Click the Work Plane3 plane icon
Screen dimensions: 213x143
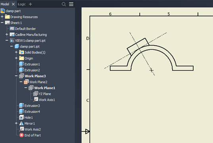pos(21,76)
